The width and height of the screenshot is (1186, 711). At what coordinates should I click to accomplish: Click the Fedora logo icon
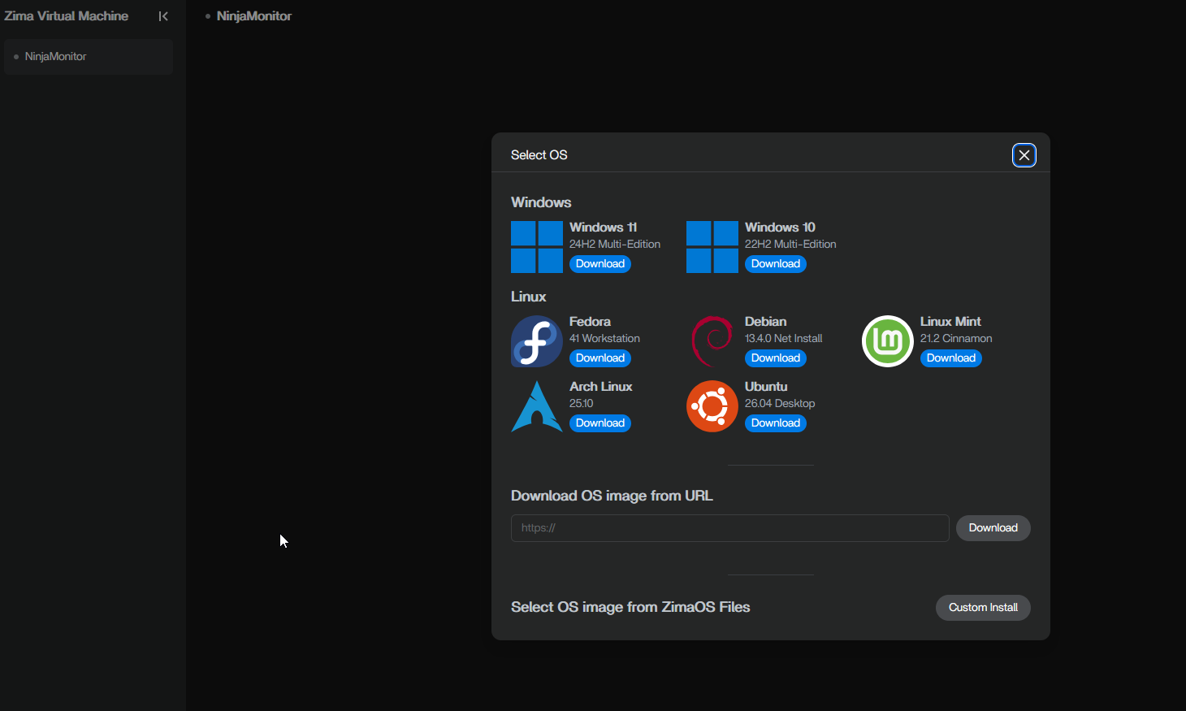point(537,341)
